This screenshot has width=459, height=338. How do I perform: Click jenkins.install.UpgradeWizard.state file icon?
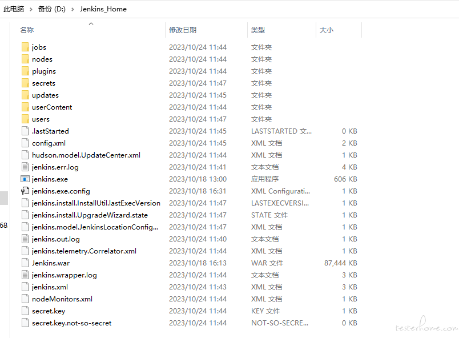[25, 215]
